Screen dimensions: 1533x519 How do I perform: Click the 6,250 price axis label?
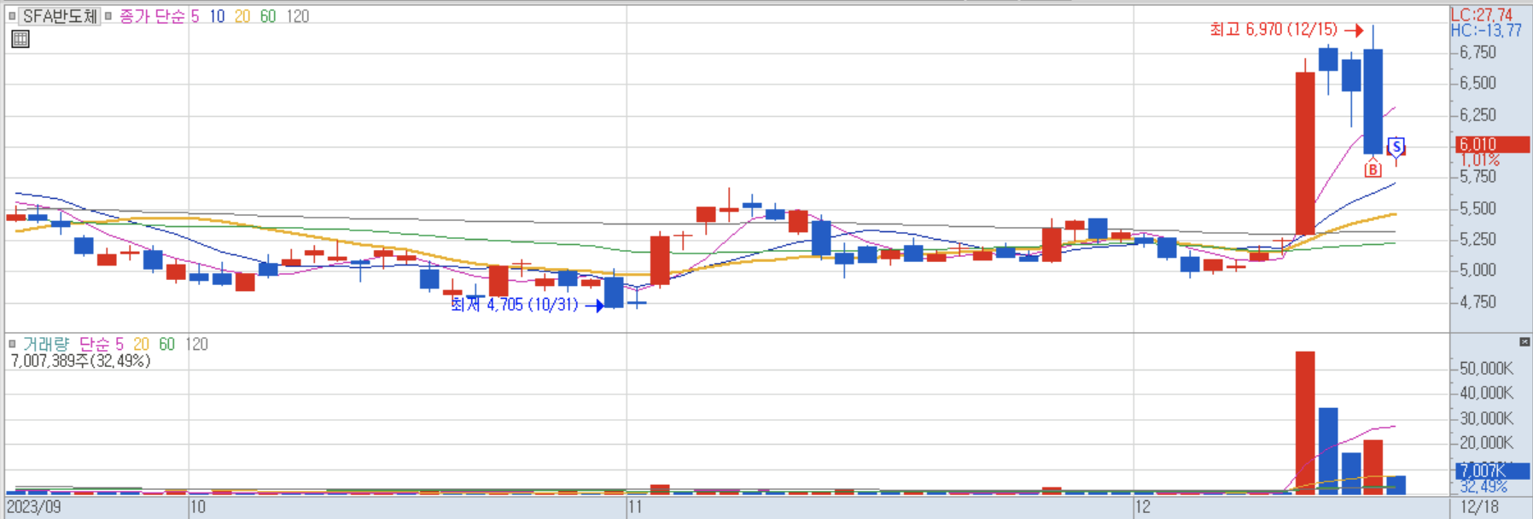(1478, 114)
